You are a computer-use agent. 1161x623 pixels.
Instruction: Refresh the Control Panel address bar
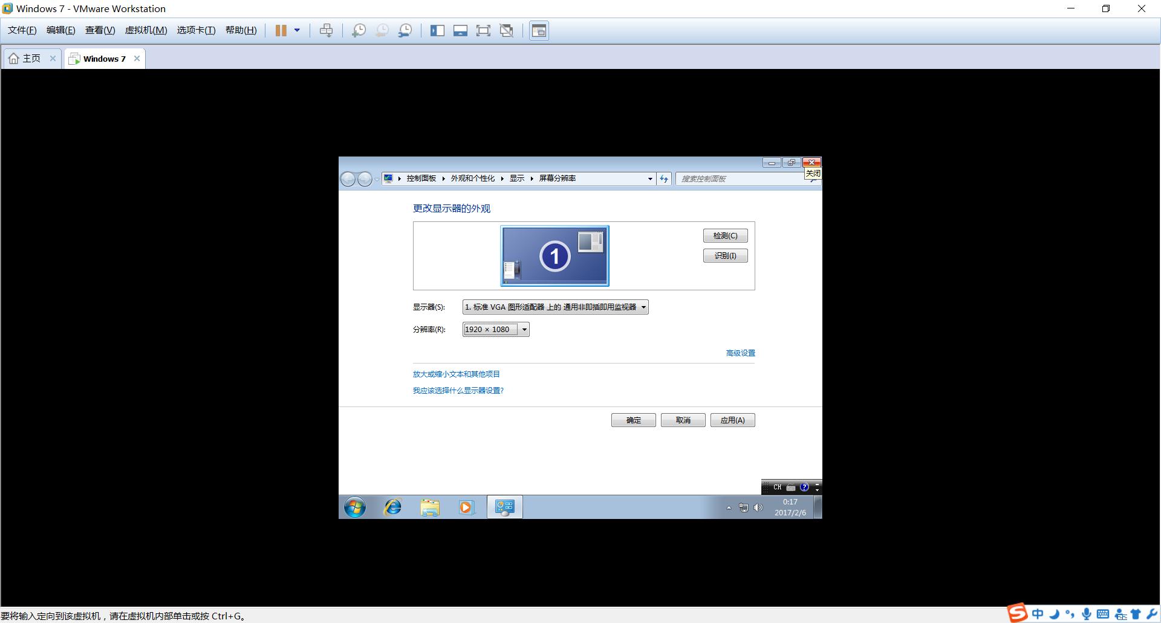[x=664, y=178]
